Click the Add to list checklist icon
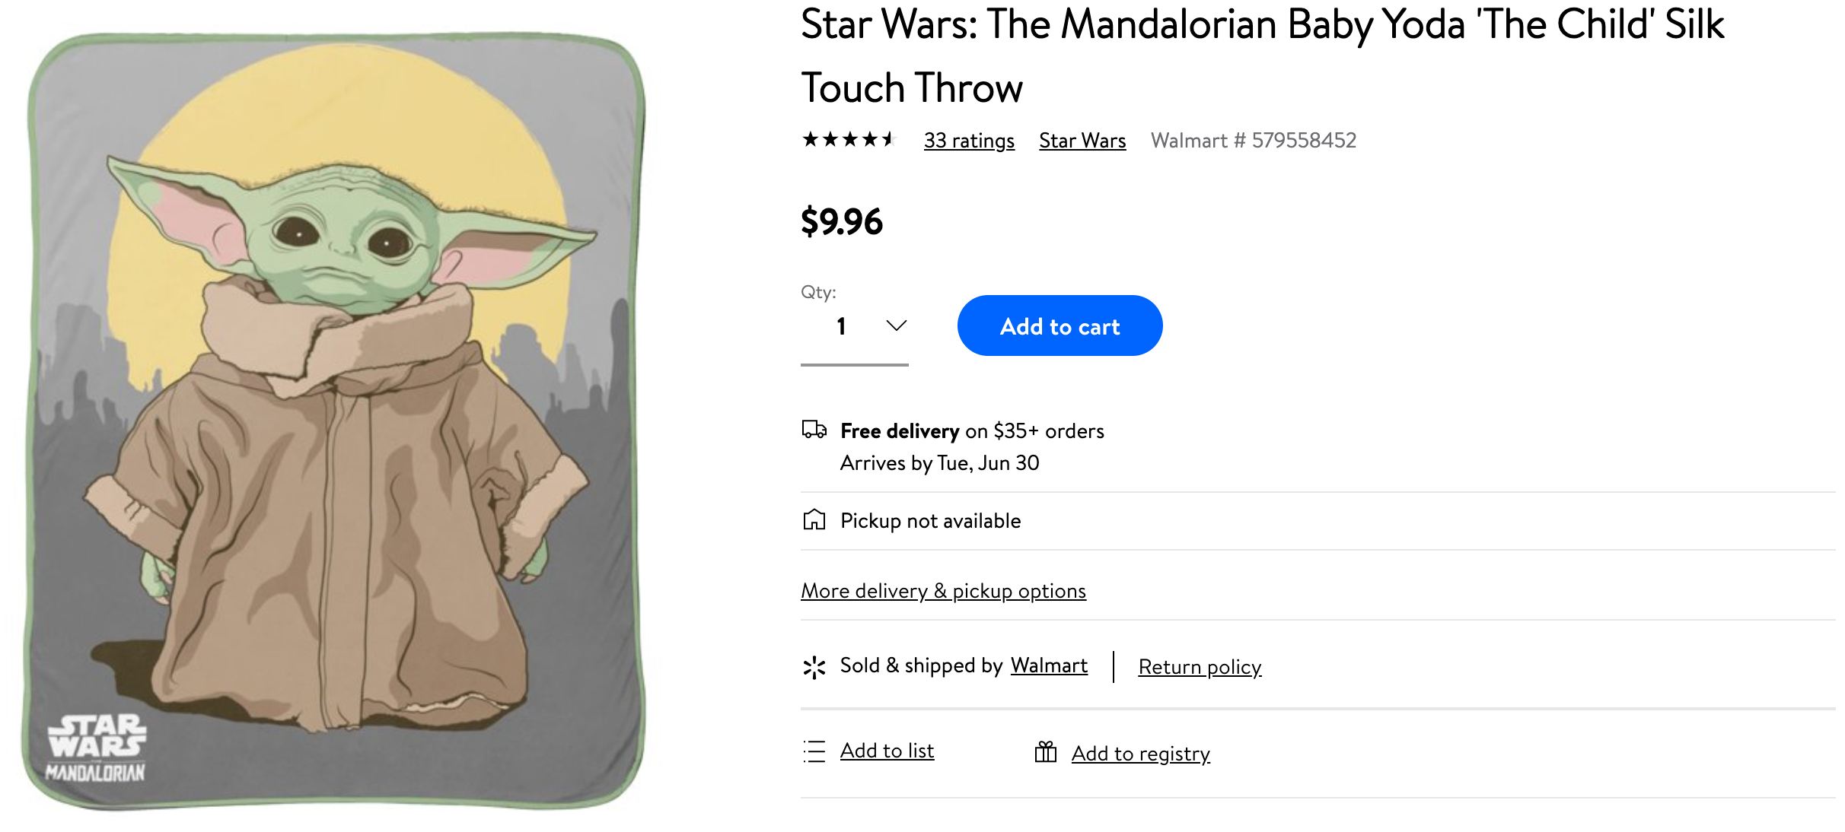 [x=814, y=750]
